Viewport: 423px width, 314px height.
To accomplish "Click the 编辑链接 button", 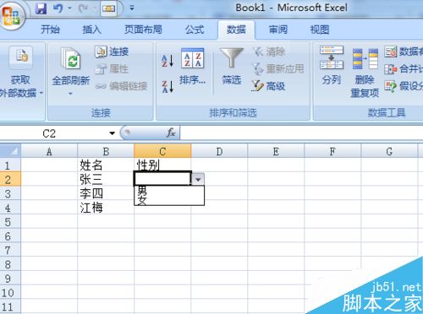I will (x=121, y=86).
